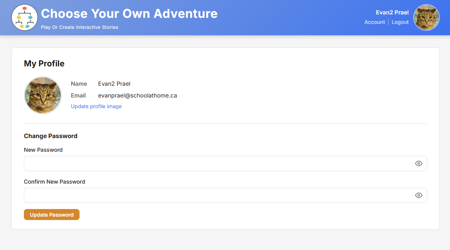Click the cat avatar in the header
Image resolution: width=450 pixels, height=250 pixels.
click(x=426, y=17)
